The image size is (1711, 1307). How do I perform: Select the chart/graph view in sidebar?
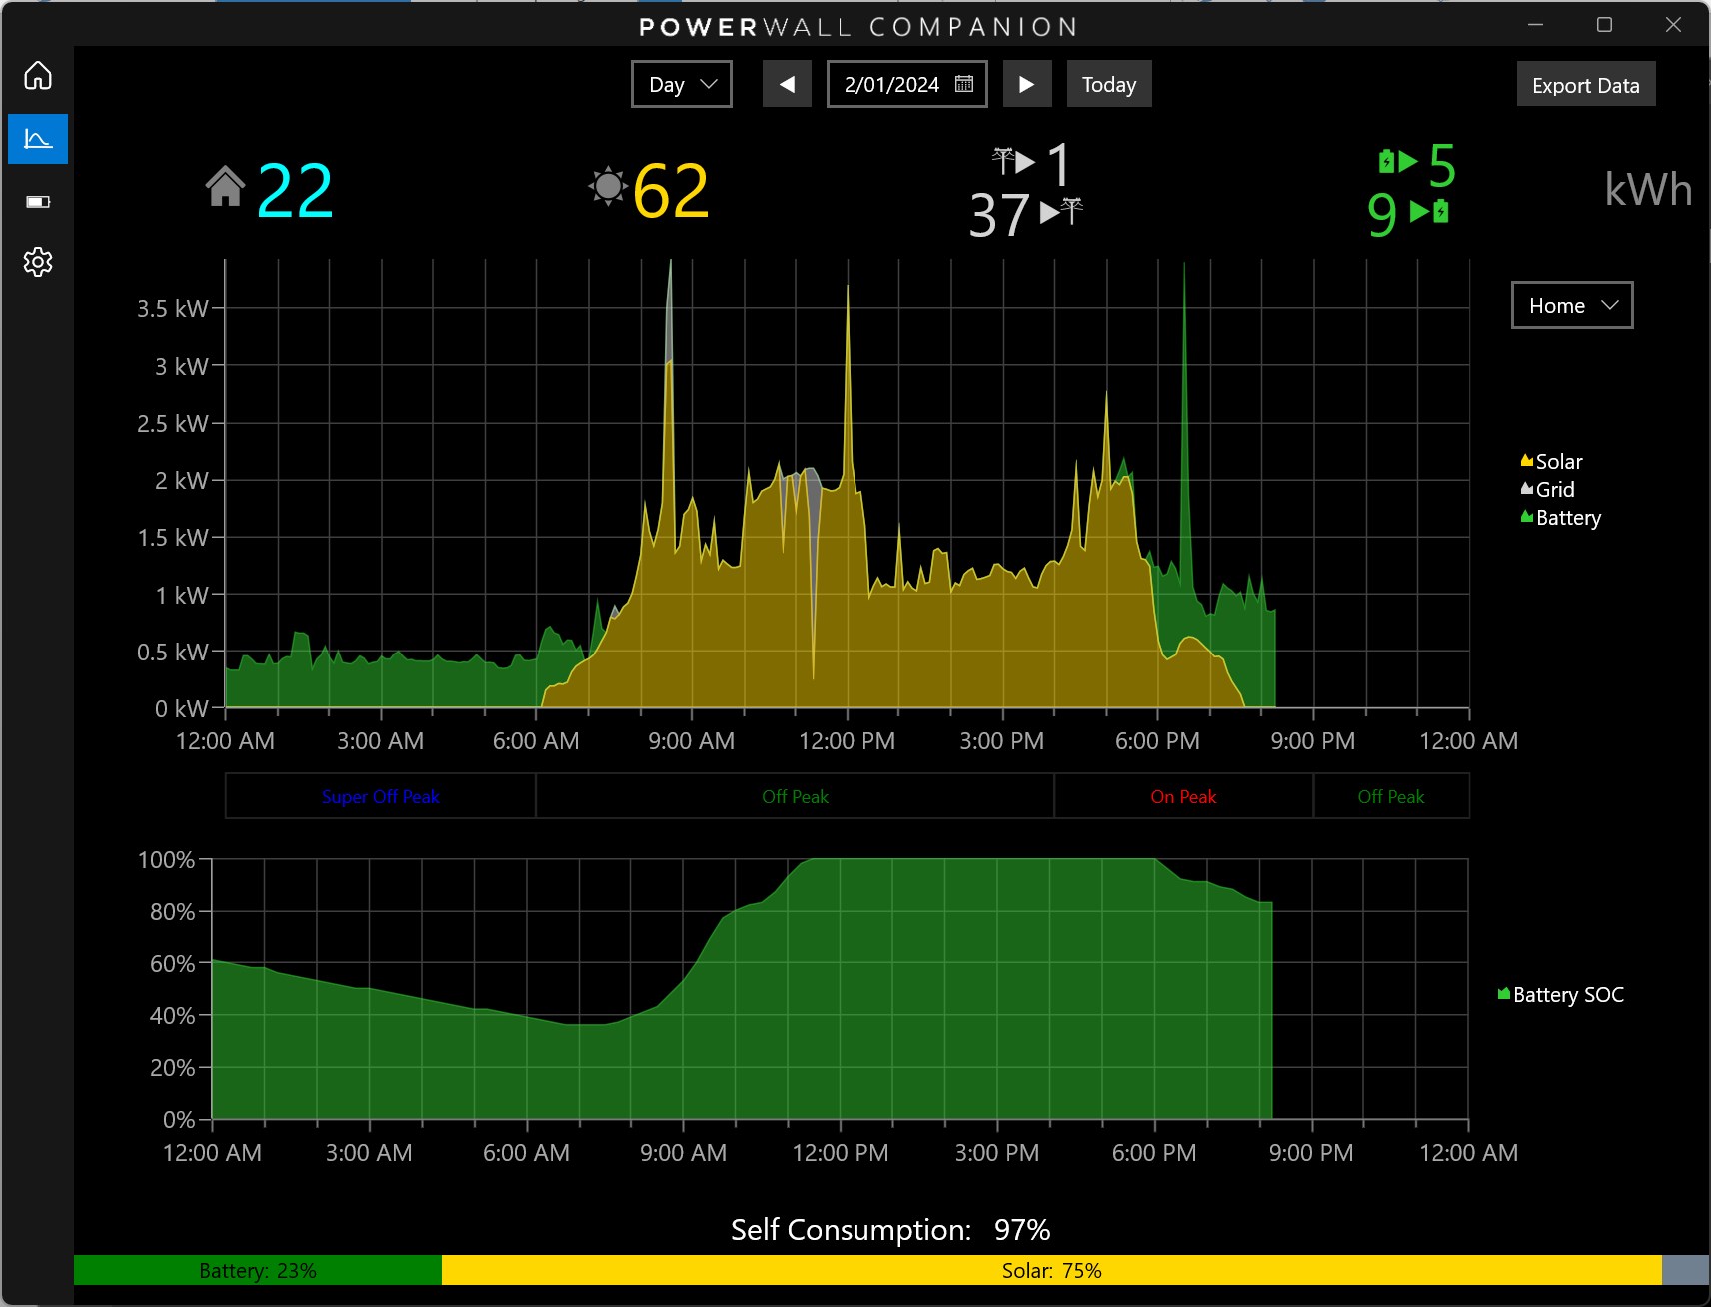tap(37, 138)
